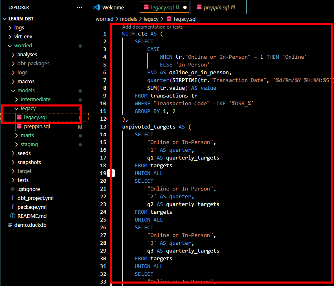Click the preppin.sql file icon in Explorer tree

point(19,126)
